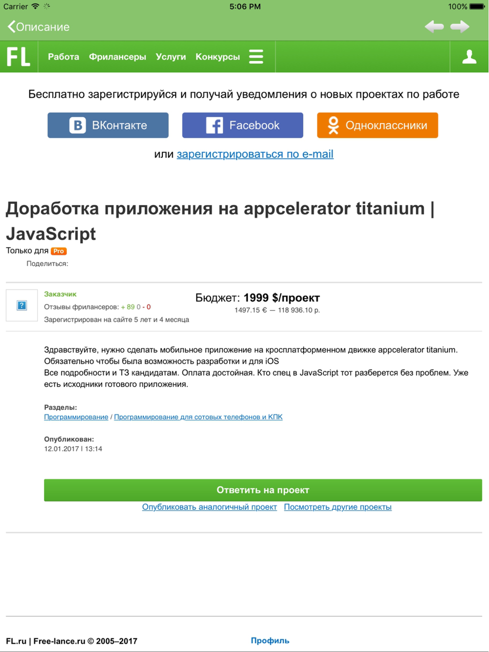Open the Профиль footer link

point(270,640)
